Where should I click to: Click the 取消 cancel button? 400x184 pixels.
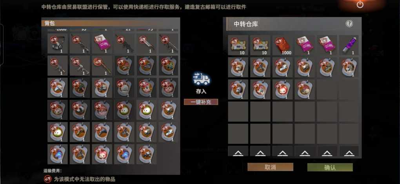click(x=271, y=167)
